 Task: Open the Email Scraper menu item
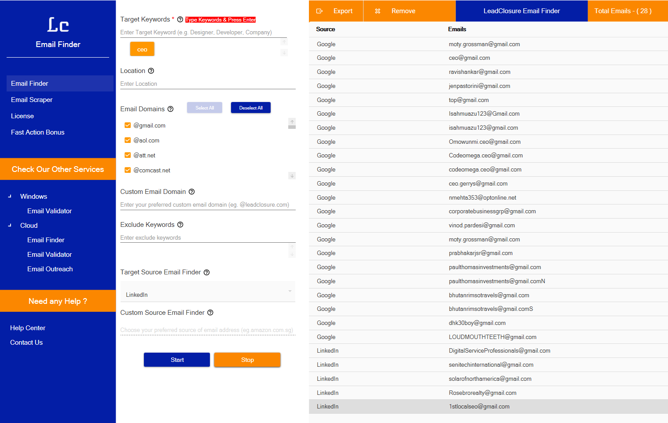click(x=32, y=100)
